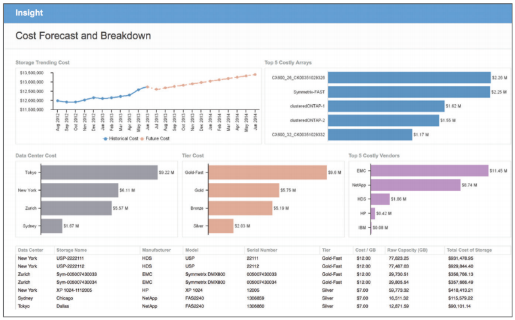Image resolution: width=515 pixels, height=320 pixels.
Task: Click the Tier Cost chart title
Action: [x=193, y=156]
